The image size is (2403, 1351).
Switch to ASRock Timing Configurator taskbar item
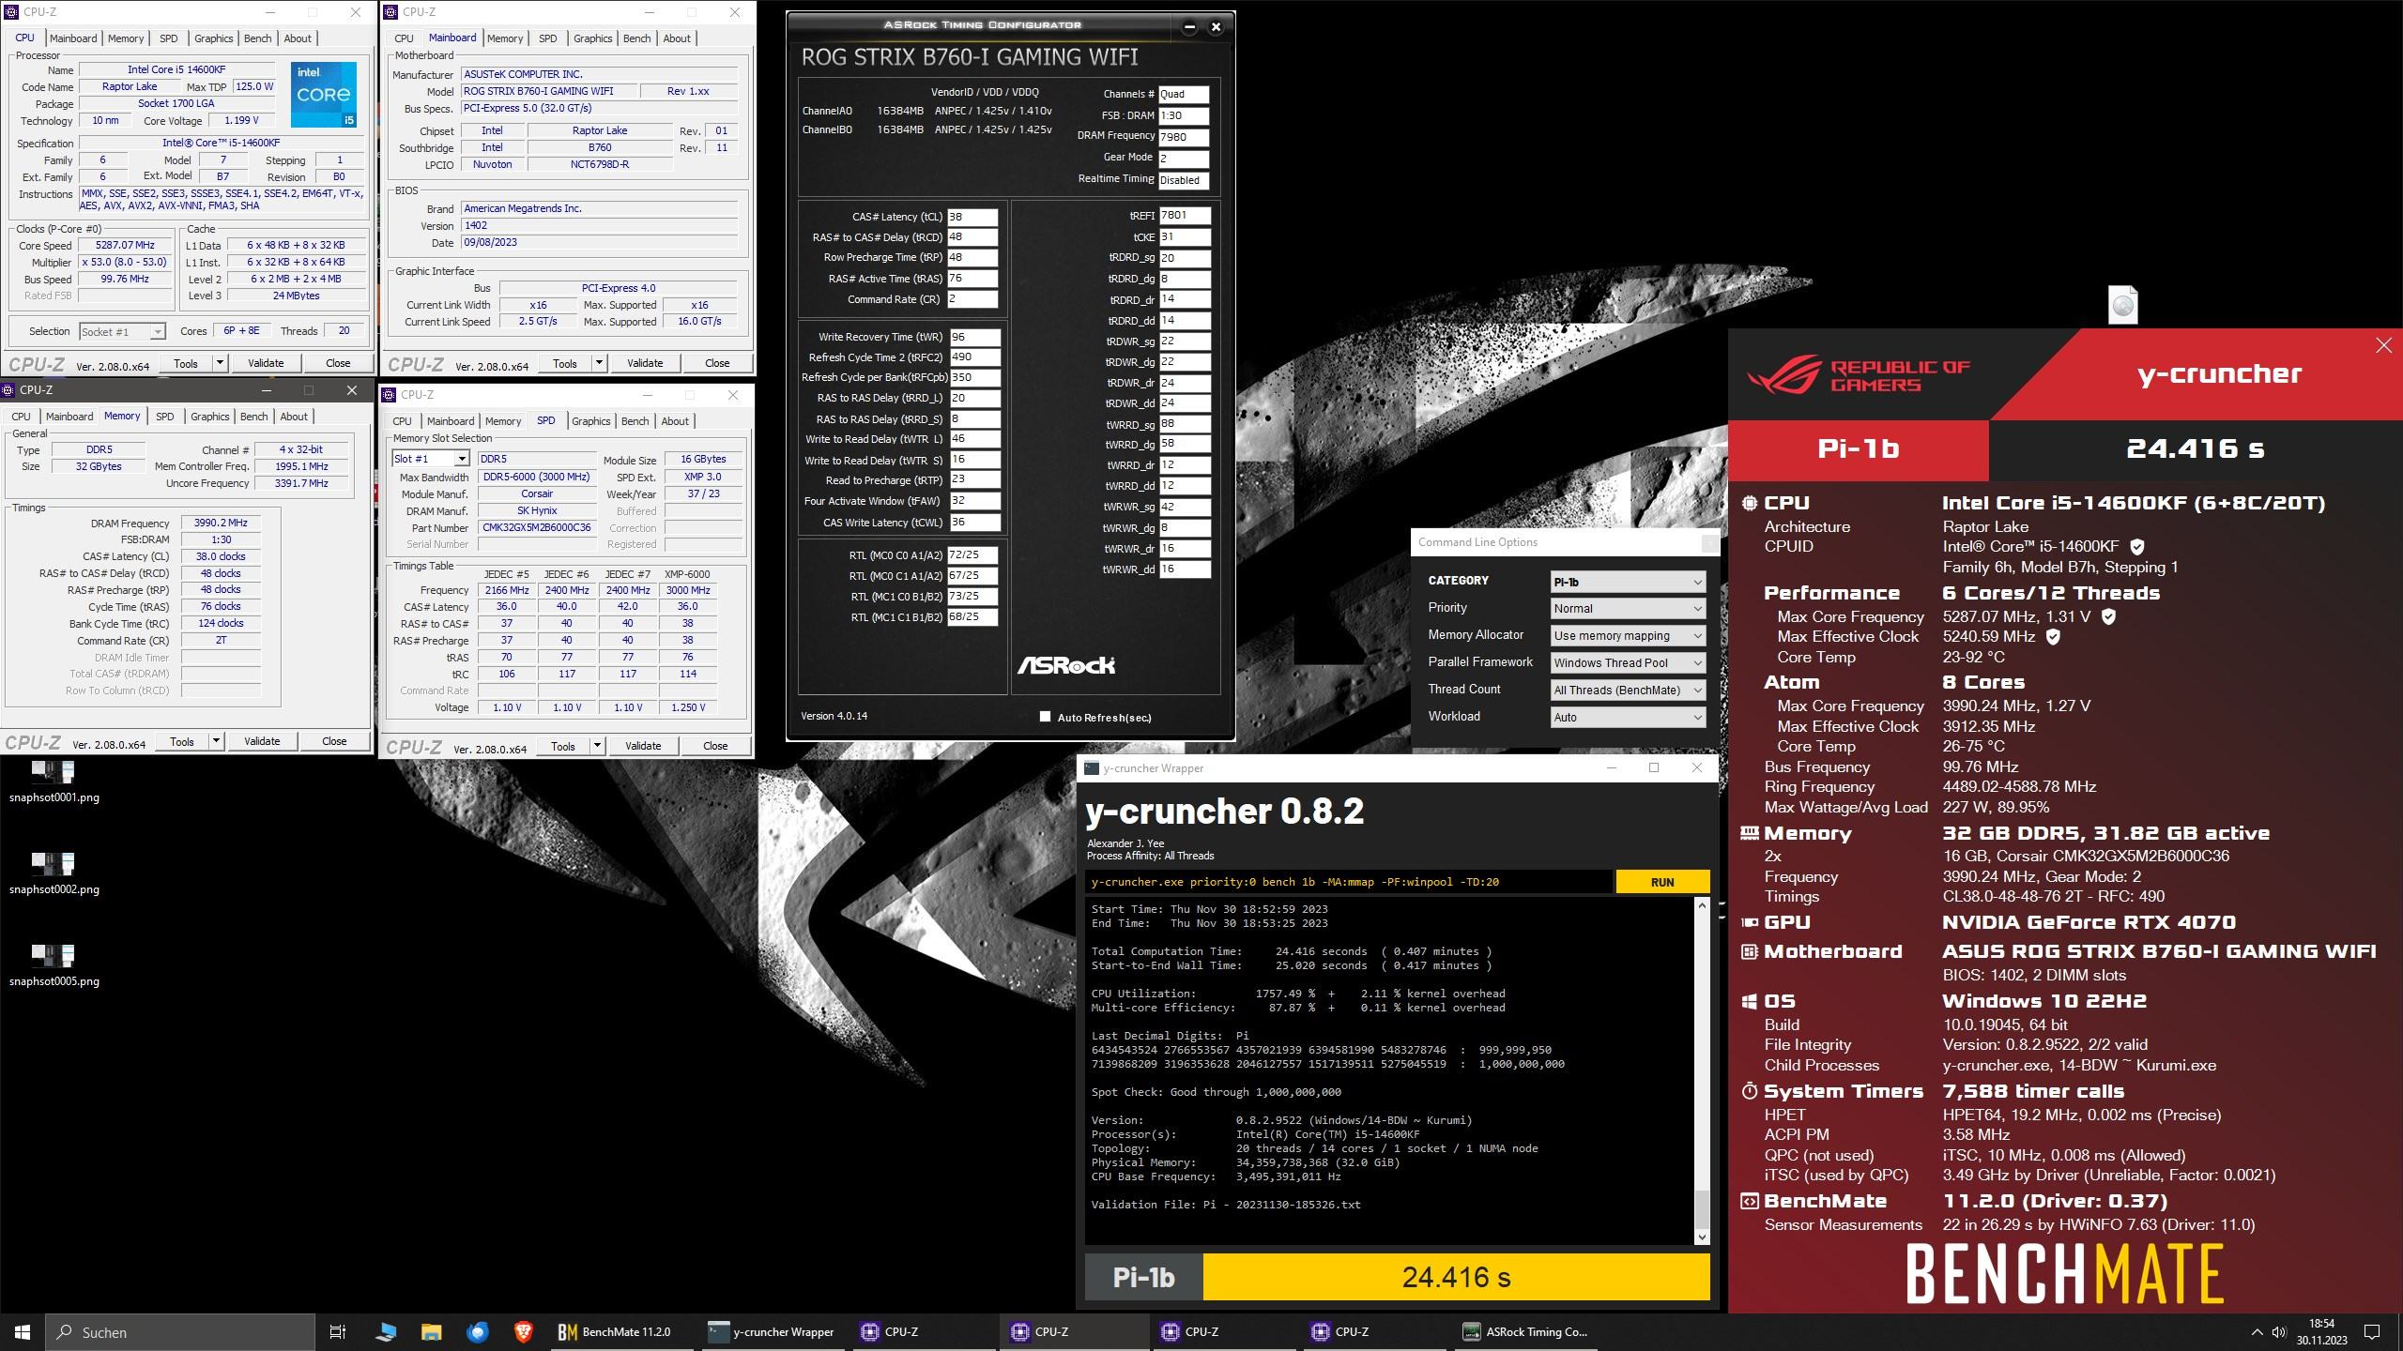(1525, 1331)
